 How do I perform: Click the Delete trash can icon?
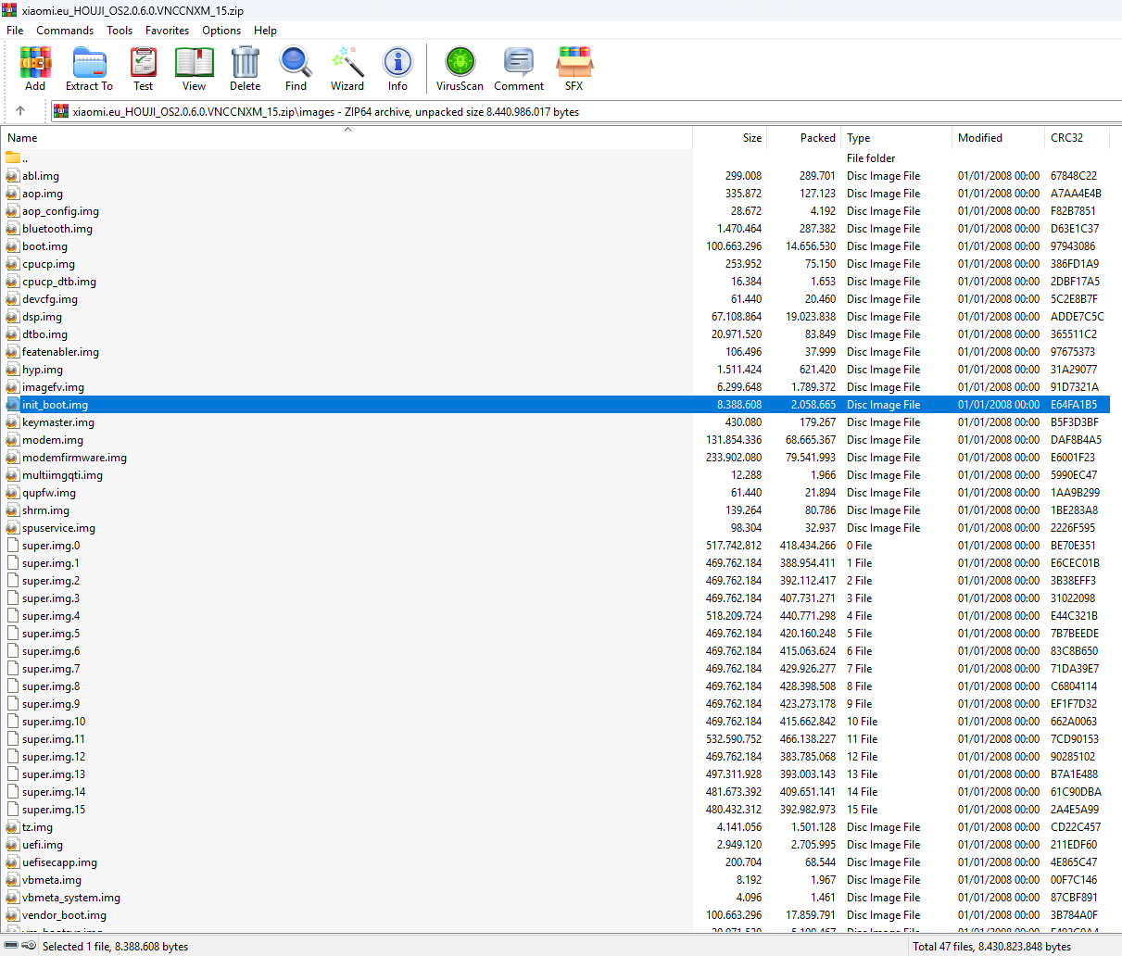click(245, 63)
